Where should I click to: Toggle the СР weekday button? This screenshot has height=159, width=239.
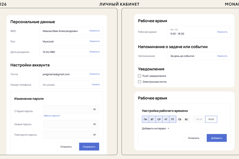tap(159, 119)
